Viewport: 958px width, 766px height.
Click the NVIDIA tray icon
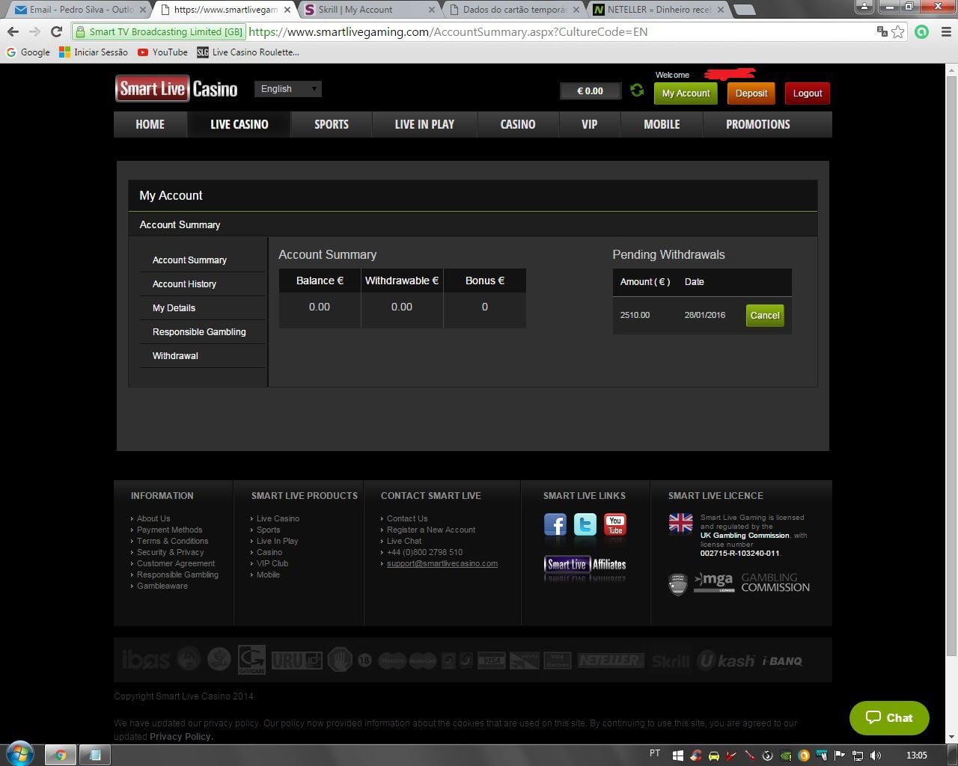[x=786, y=755]
